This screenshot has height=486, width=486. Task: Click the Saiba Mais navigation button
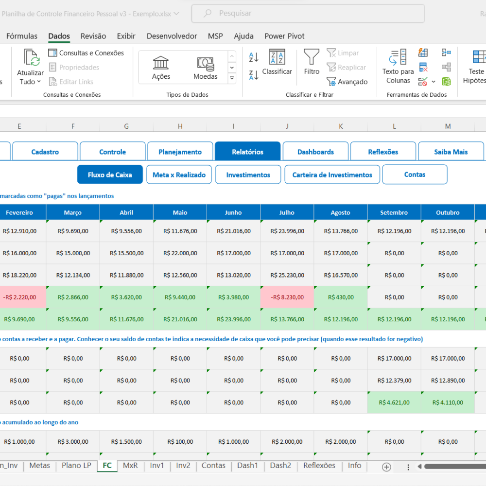coord(451,152)
